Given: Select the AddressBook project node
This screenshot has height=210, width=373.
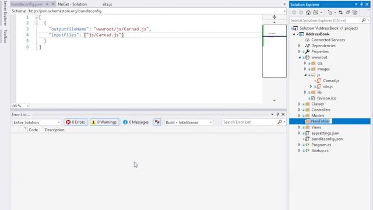Looking at the screenshot, I should click(317, 34).
